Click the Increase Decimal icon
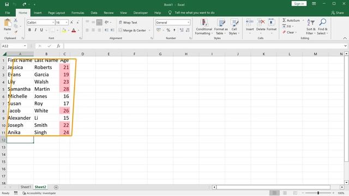349x196 pixels. (x=182, y=30)
